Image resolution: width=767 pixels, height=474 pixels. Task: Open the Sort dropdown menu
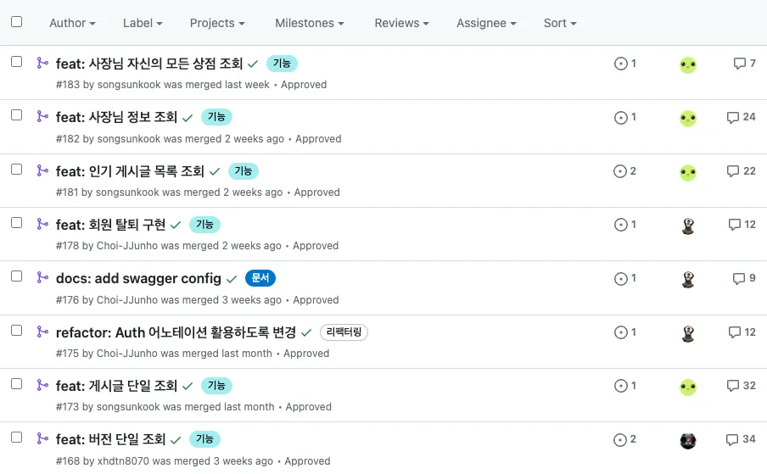click(560, 23)
